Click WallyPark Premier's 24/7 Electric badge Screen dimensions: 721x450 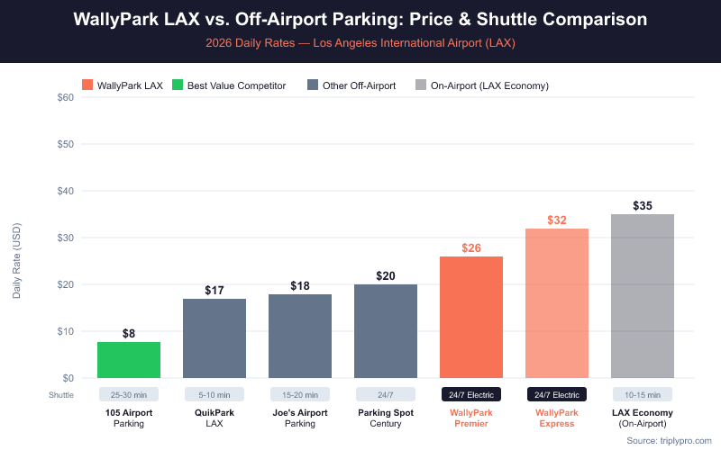click(x=471, y=394)
